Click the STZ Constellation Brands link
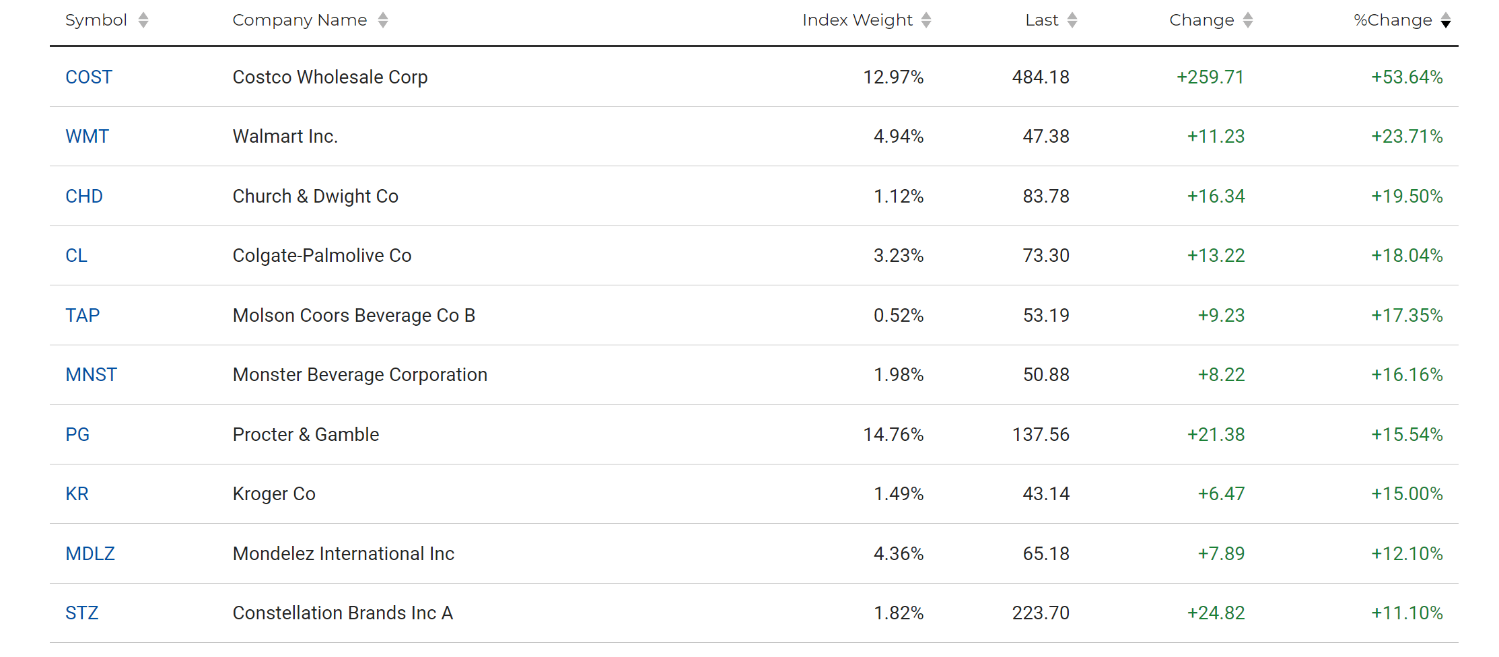 tap(81, 613)
